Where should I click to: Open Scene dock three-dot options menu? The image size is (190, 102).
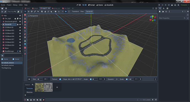pos(21,12)
